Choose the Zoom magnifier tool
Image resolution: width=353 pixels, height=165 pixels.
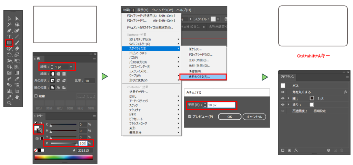(9, 103)
